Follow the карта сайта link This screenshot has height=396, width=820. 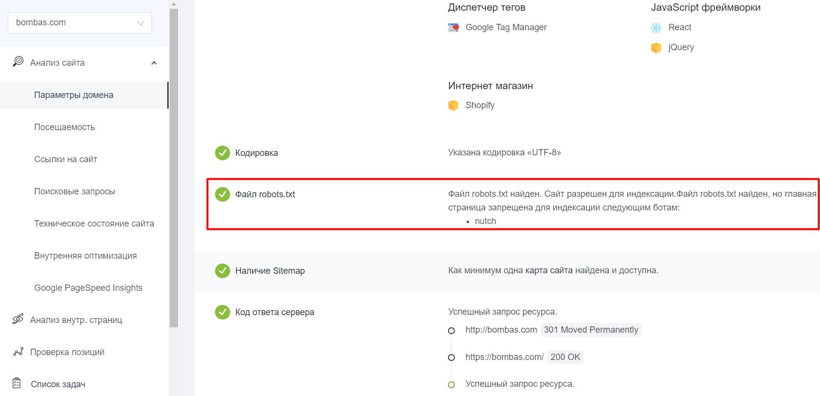[x=549, y=270]
